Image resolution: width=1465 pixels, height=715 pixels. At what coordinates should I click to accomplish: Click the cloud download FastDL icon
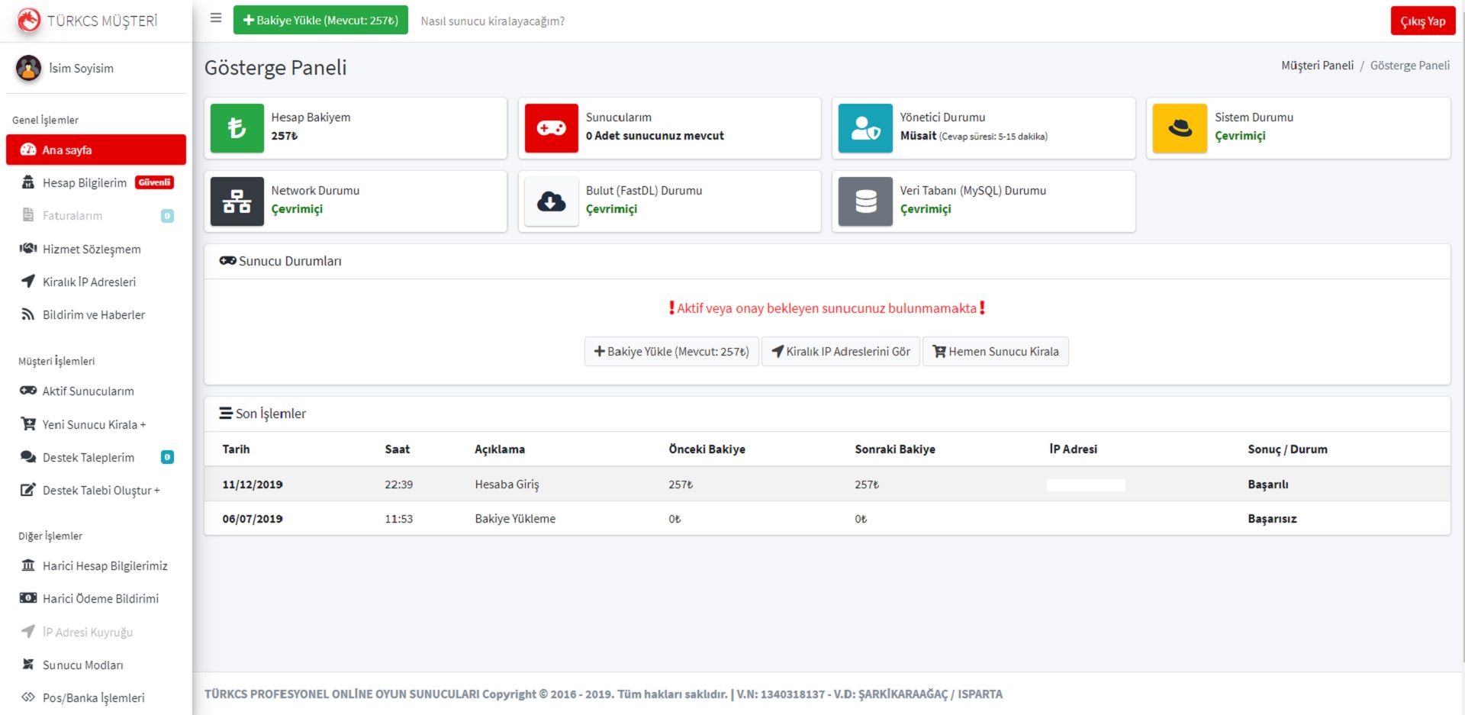pyautogui.click(x=551, y=201)
